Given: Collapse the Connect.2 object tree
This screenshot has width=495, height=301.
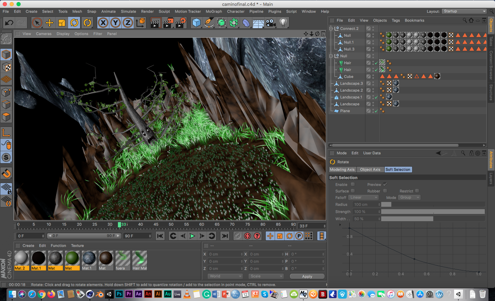Looking at the screenshot, I should (x=331, y=28).
